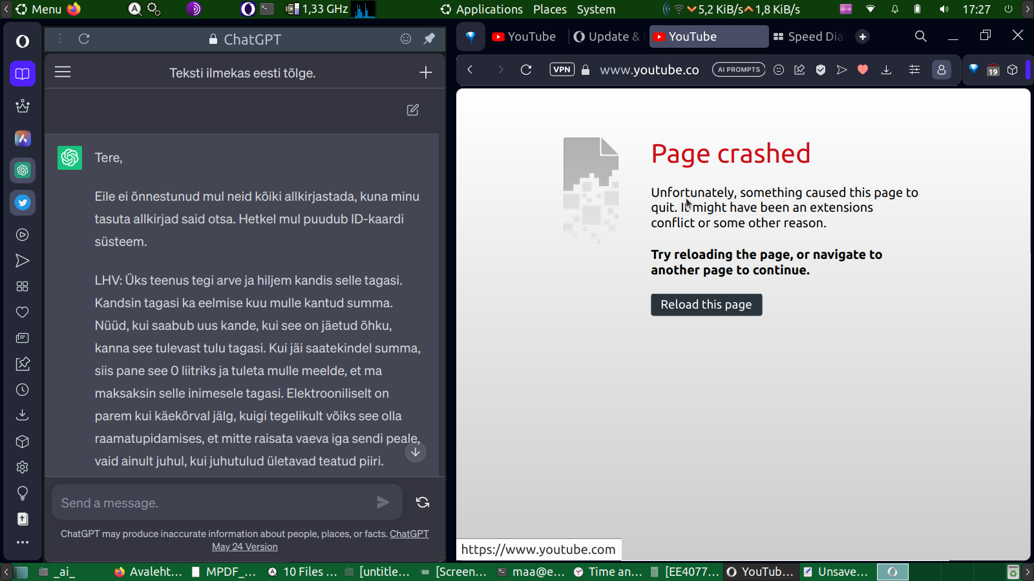
Task: Open Bookmarks heart icon in sidebar
Action: point(23,312)
